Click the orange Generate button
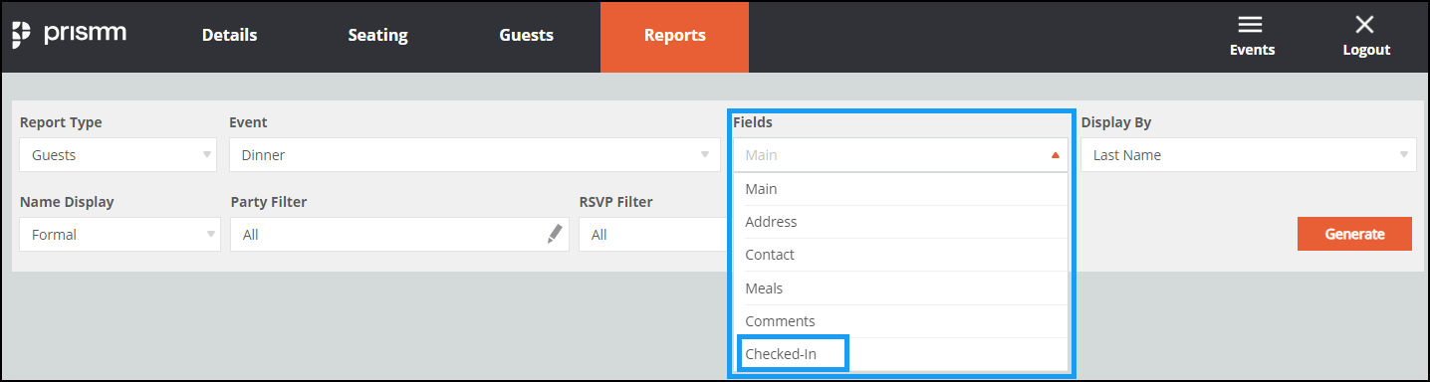This screenshot has height=382, width=1430. [x=1354, y=234]
